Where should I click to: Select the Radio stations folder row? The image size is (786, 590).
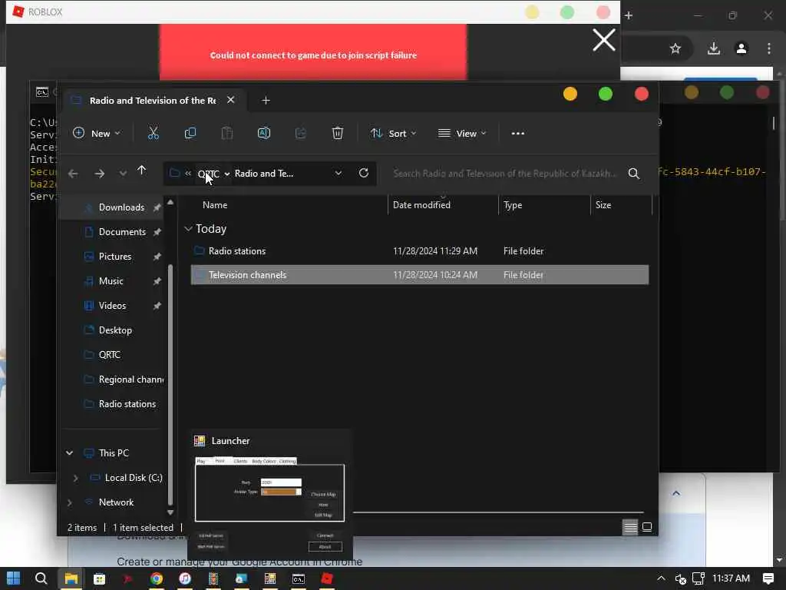pyautogui.click(x=420, y=251)
